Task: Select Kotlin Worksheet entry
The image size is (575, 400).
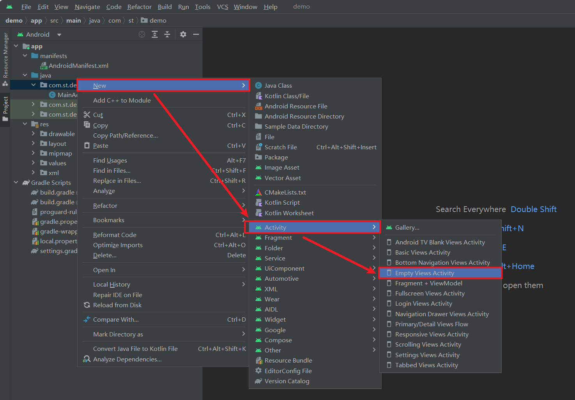Action: (315, 213)
